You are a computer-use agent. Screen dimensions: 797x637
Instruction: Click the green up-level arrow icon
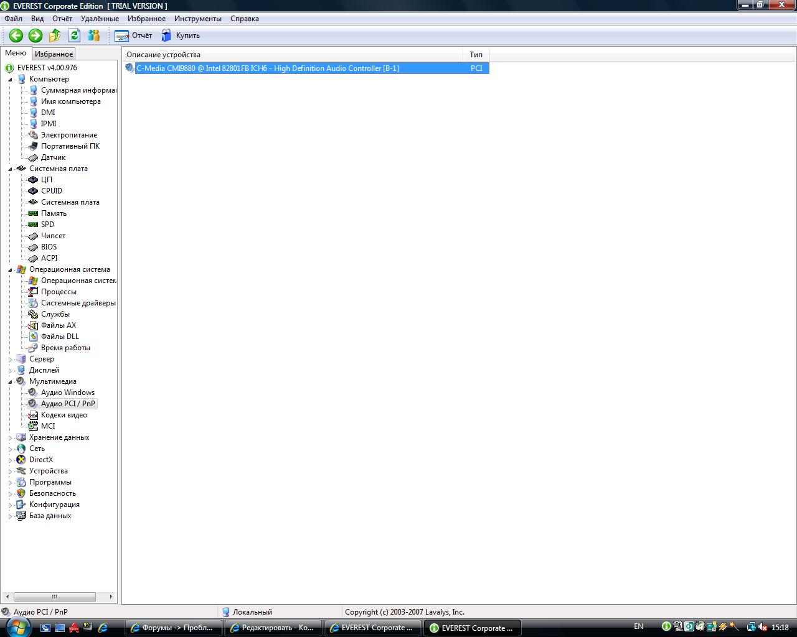(55, 35)
